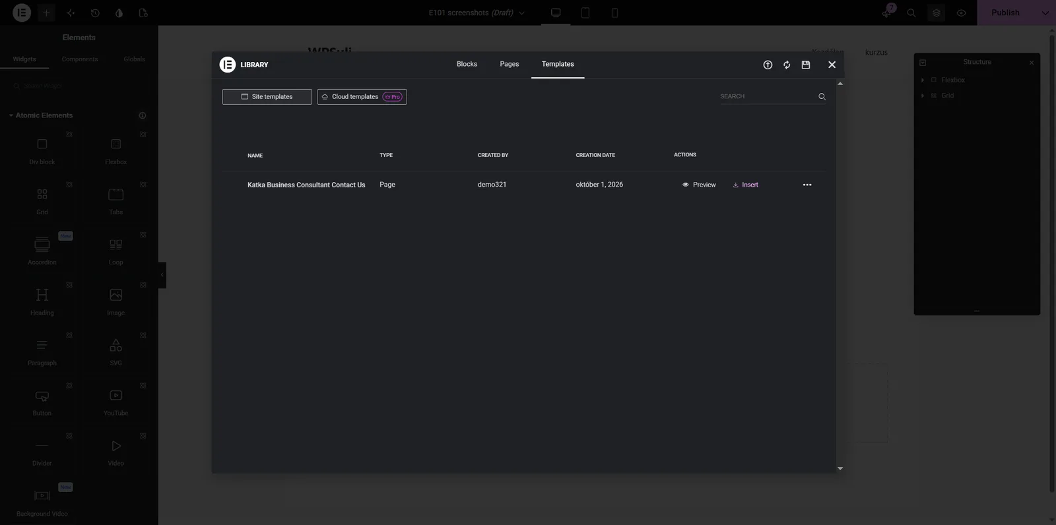Open the E101 screenshots document dropdown
1056x525 pixels.
point(477,13)
